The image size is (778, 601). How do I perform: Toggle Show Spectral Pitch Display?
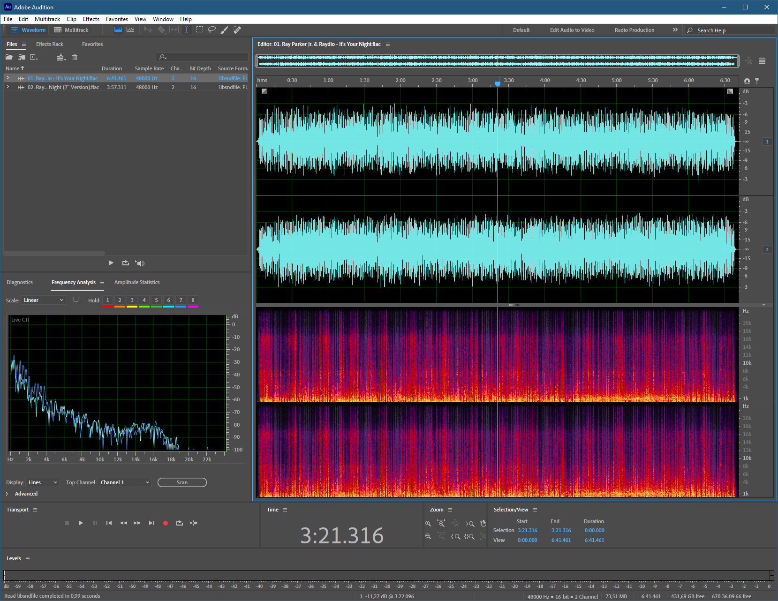130,30
